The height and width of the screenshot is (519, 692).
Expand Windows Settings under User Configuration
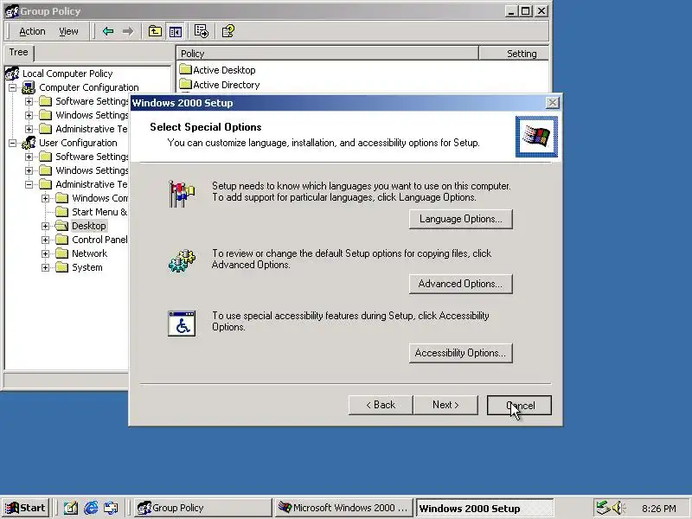(x=29, y=170)
